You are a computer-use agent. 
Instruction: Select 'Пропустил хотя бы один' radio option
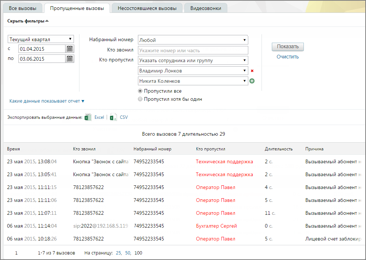140,99
